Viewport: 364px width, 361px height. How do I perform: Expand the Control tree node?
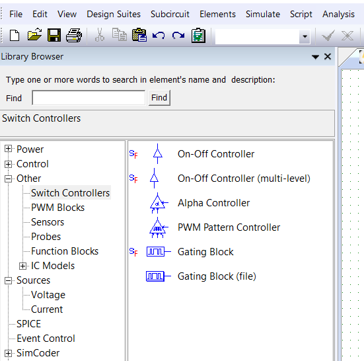click(x=8, y=164)
